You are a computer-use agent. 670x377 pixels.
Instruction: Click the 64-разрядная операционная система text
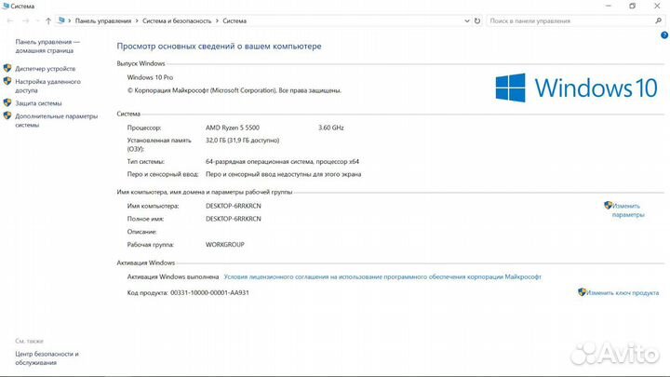283,162
